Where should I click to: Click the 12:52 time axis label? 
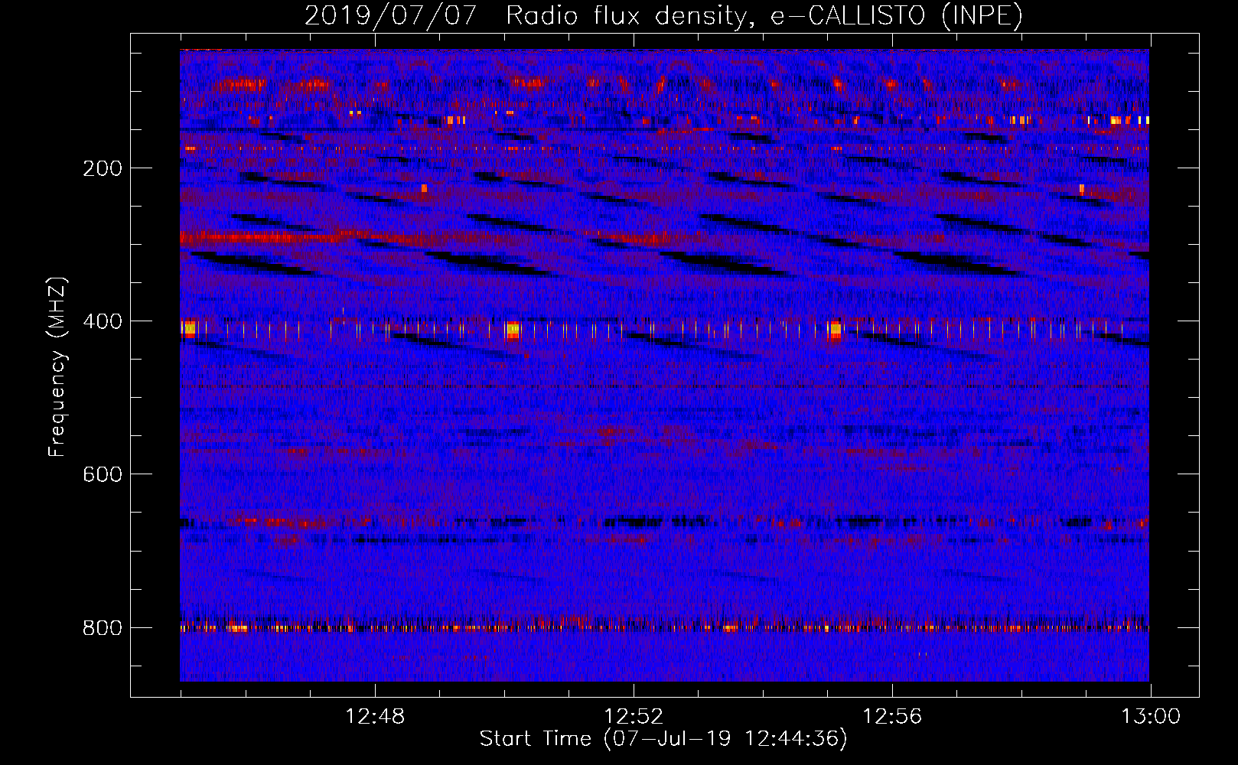click(634, 717)
